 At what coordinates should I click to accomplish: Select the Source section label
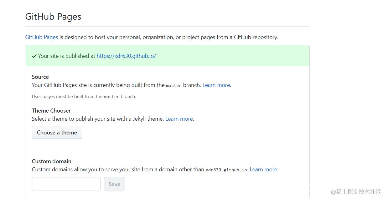40,77
